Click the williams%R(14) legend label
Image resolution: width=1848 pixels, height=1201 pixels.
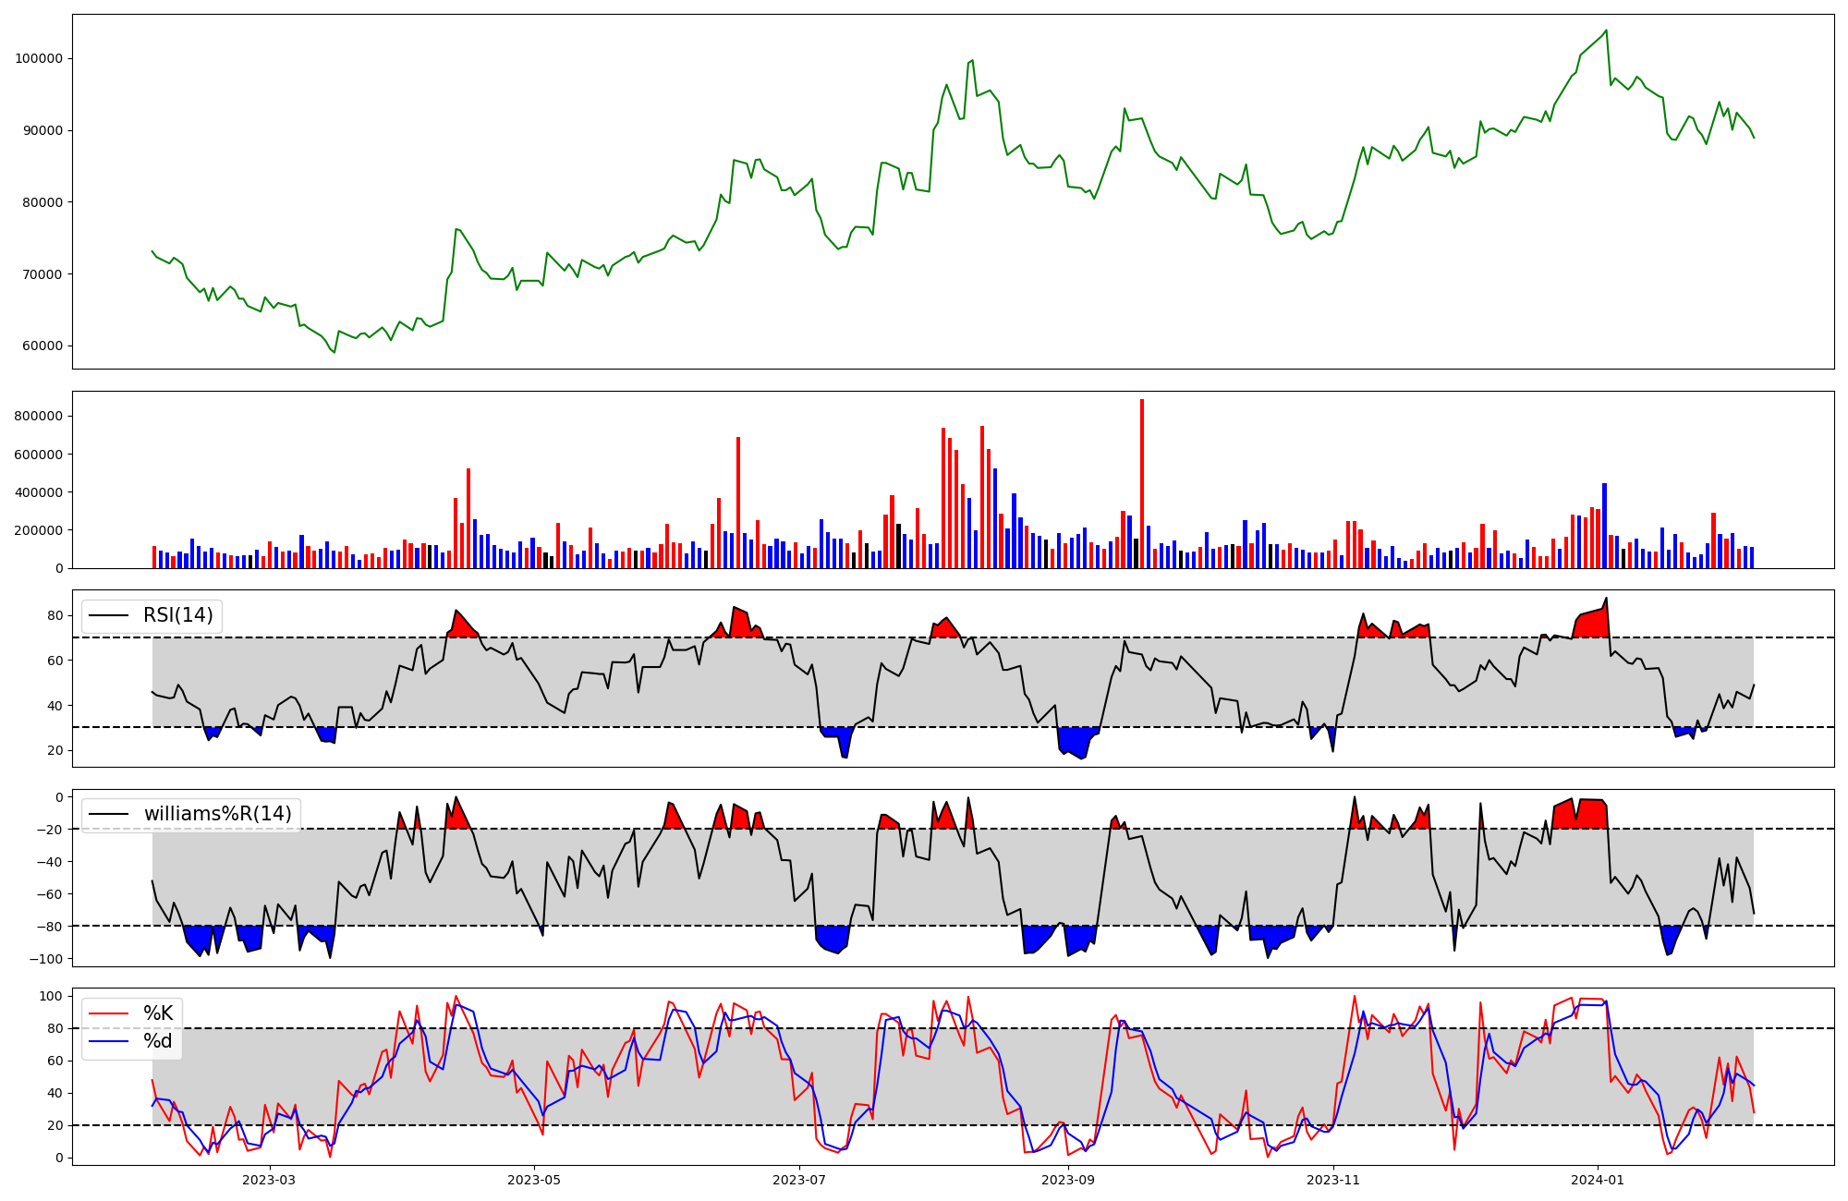point(217,814)
